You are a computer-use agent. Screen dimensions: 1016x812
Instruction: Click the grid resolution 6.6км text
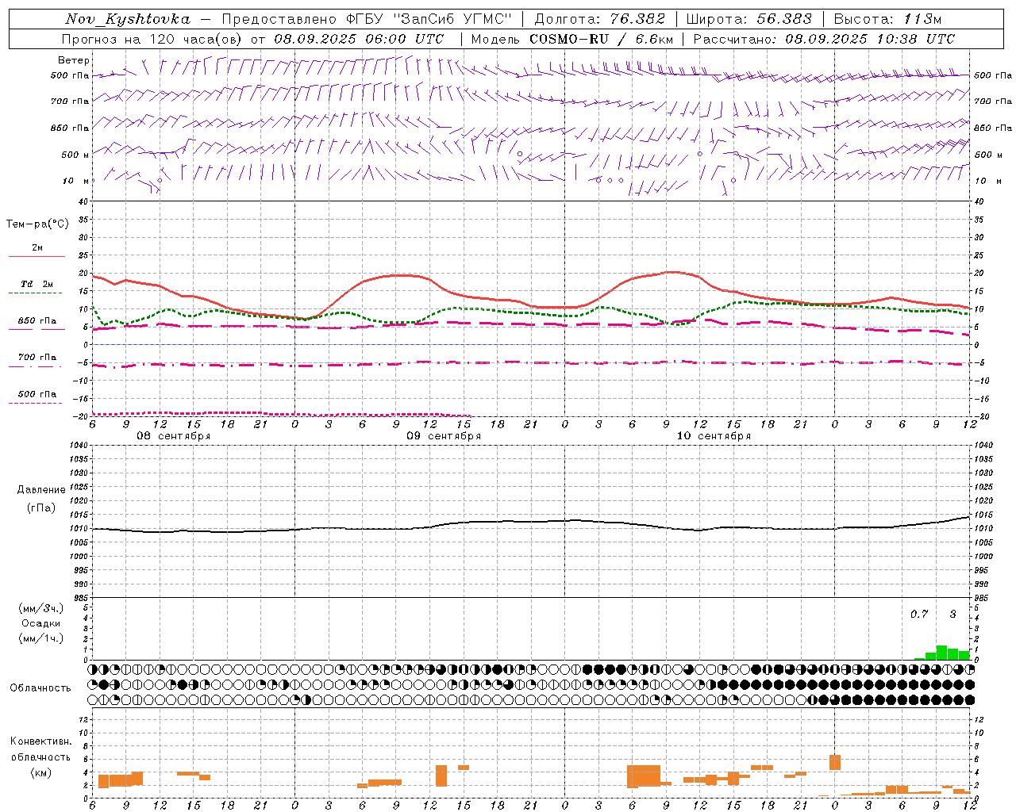pyautogui.click(x=655, y=39)
